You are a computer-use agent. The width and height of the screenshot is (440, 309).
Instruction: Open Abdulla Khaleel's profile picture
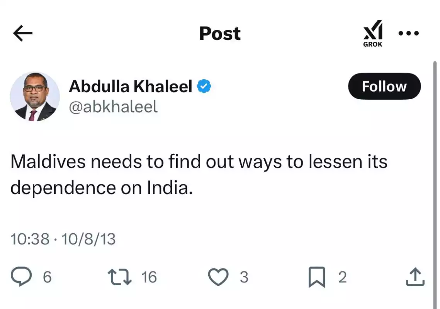tap(35, 97)
